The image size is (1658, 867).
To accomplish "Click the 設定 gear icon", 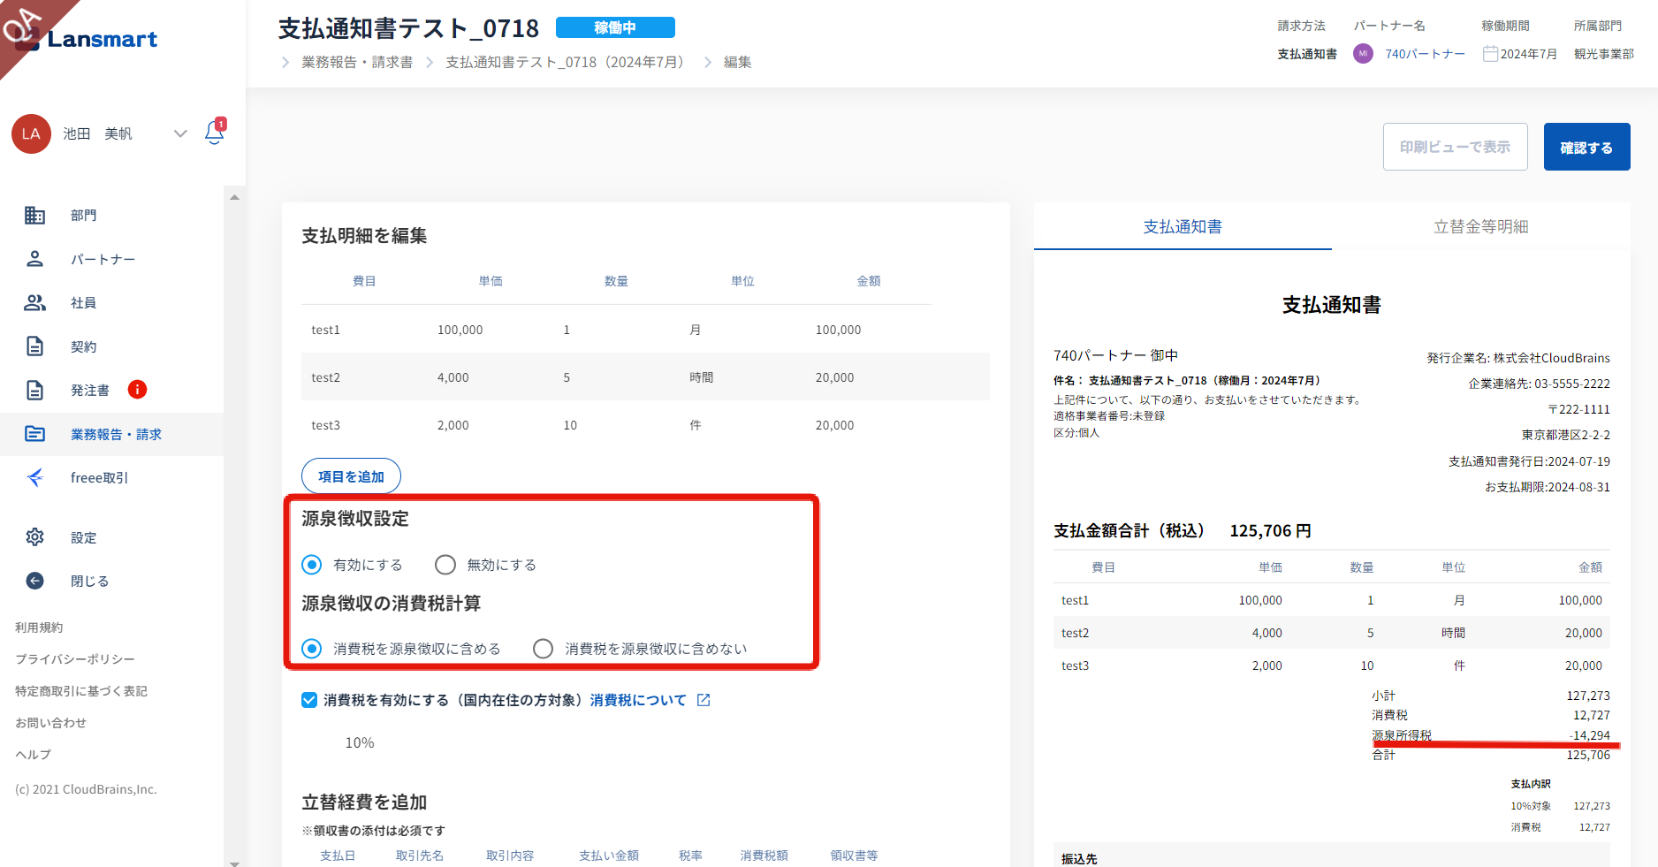I will click(x=34, y=537).
